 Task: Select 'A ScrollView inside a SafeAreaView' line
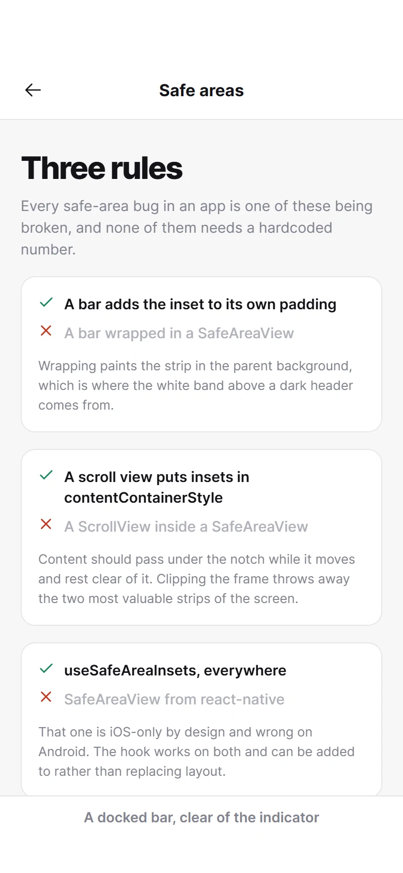click(x=186, y=526)
